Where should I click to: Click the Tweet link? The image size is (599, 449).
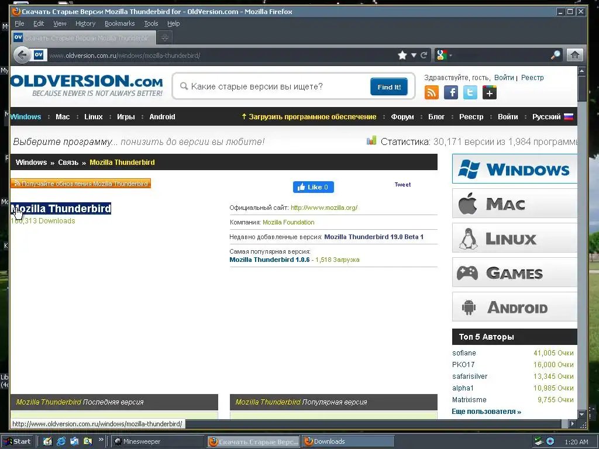pos(402,184)
